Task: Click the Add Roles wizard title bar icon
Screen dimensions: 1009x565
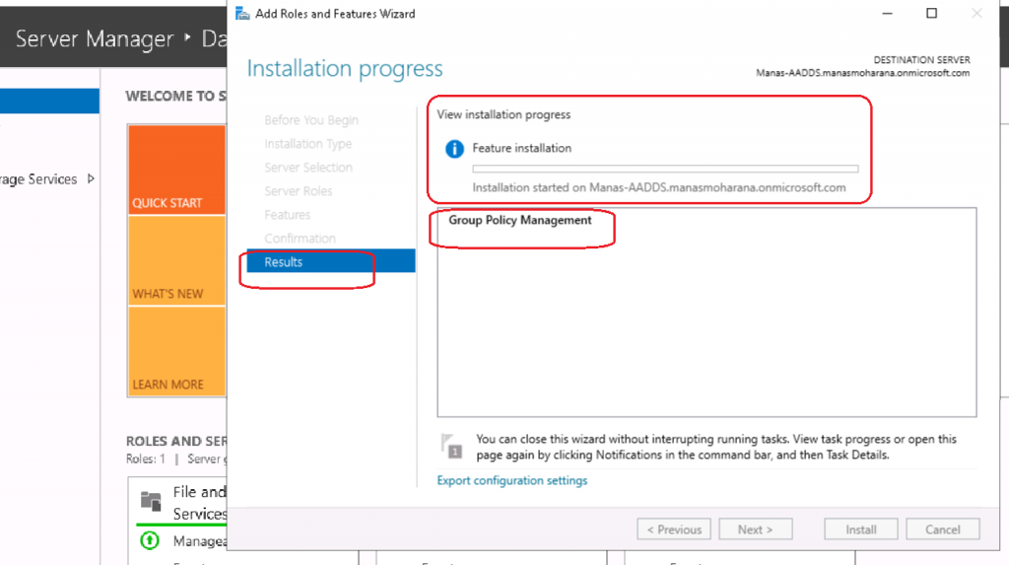Action: pos(242,14)
